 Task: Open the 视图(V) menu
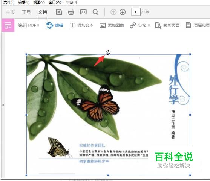click(39, 2)
